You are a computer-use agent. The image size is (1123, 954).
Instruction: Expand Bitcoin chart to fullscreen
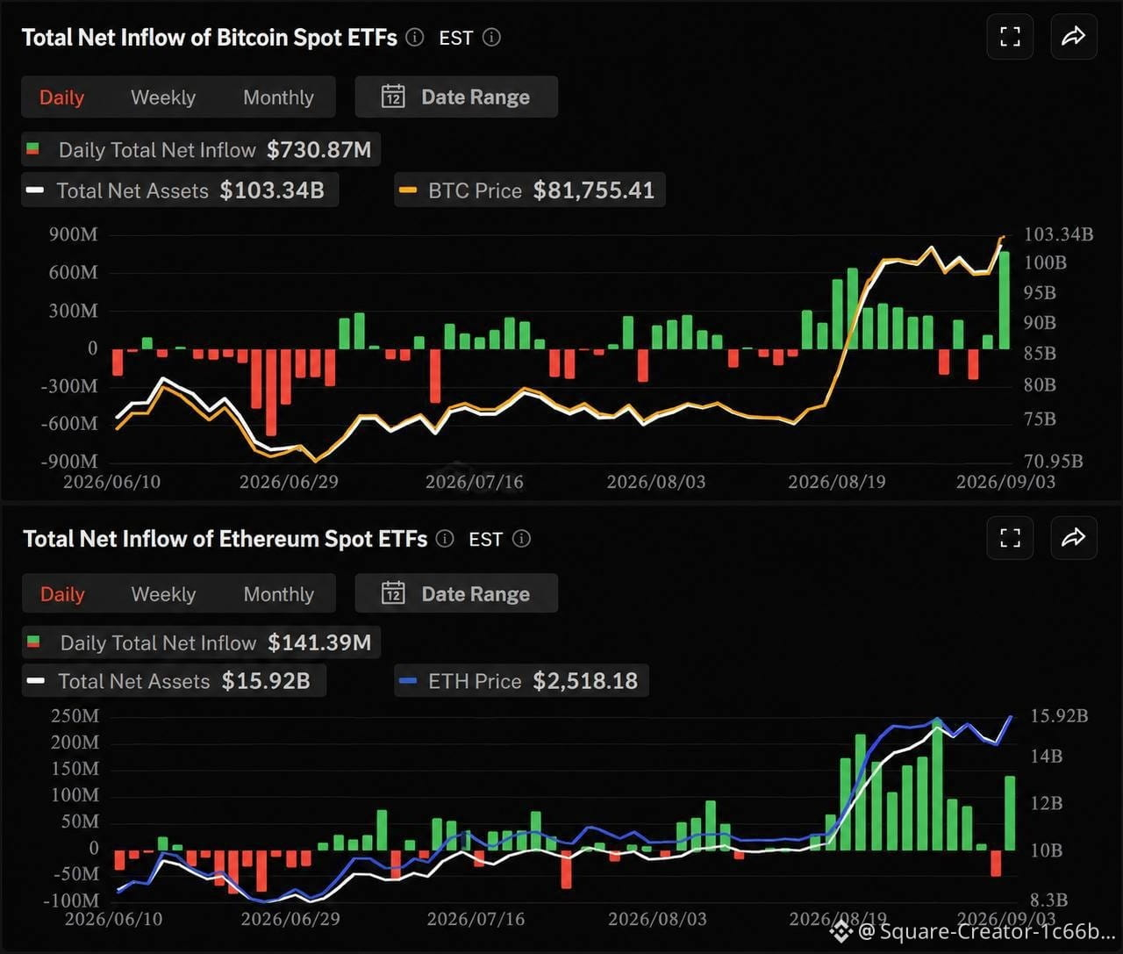(1010, 37)
